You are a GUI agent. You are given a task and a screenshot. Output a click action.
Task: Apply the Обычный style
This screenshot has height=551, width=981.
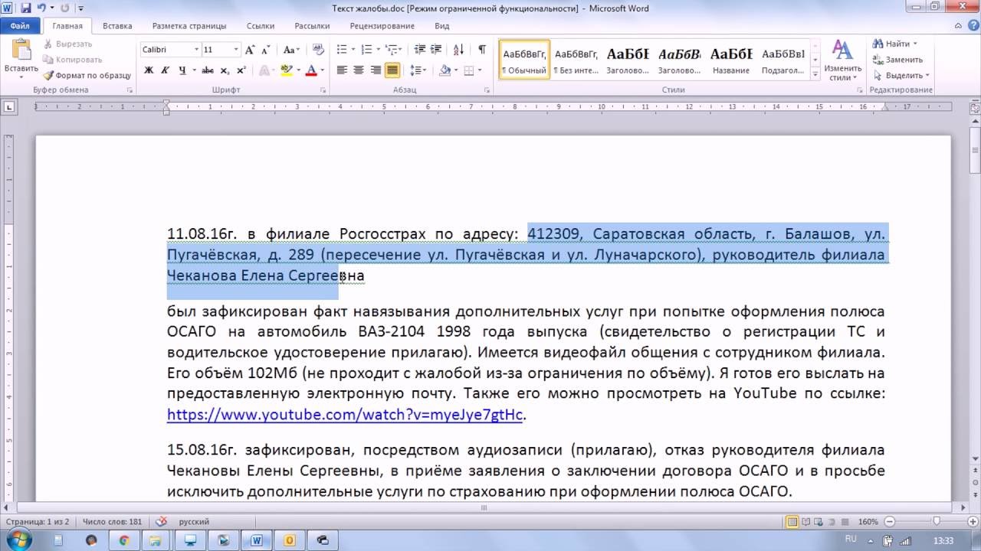point(524,60)
